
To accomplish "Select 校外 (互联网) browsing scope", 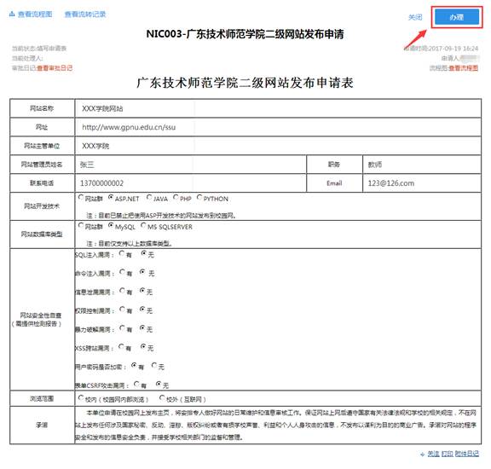I will 162,398.
